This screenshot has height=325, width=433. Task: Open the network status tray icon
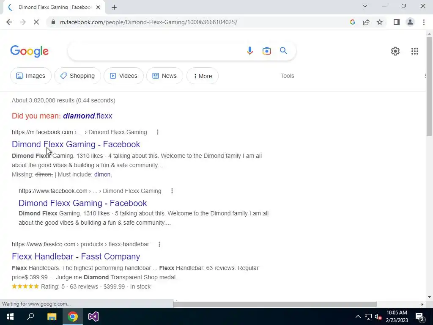368,317
